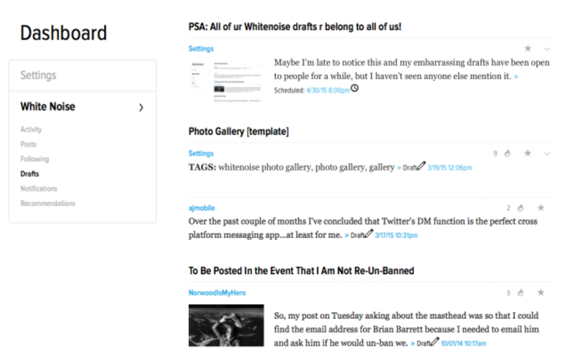Expand the White Noise sidebar chevron
566x363 pixels.
point(141,107)
